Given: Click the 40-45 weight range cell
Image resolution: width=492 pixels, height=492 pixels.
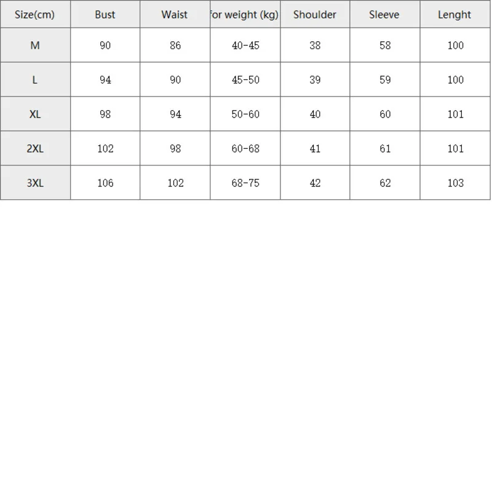Looking at the screenshot, I should tap(245, 46).
